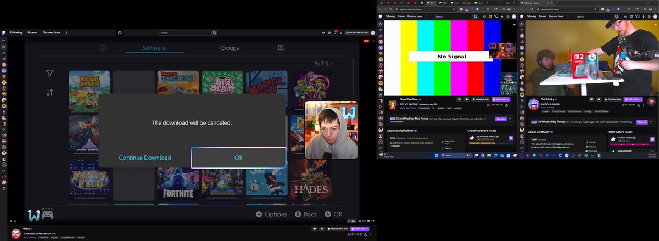Screen dimensions: 659x241
Task: Click DaftHusky's goal trophy icon button
Action: 652,139
